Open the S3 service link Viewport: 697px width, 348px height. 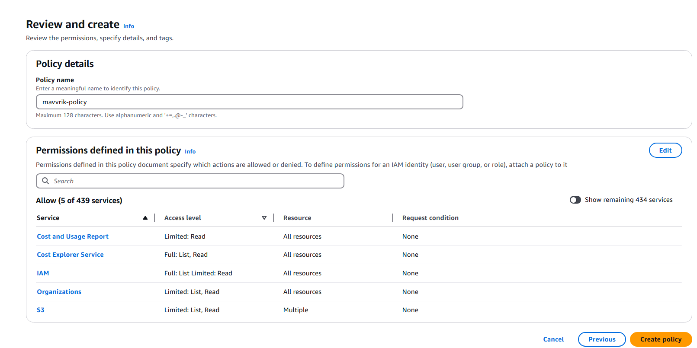point(41,310)
